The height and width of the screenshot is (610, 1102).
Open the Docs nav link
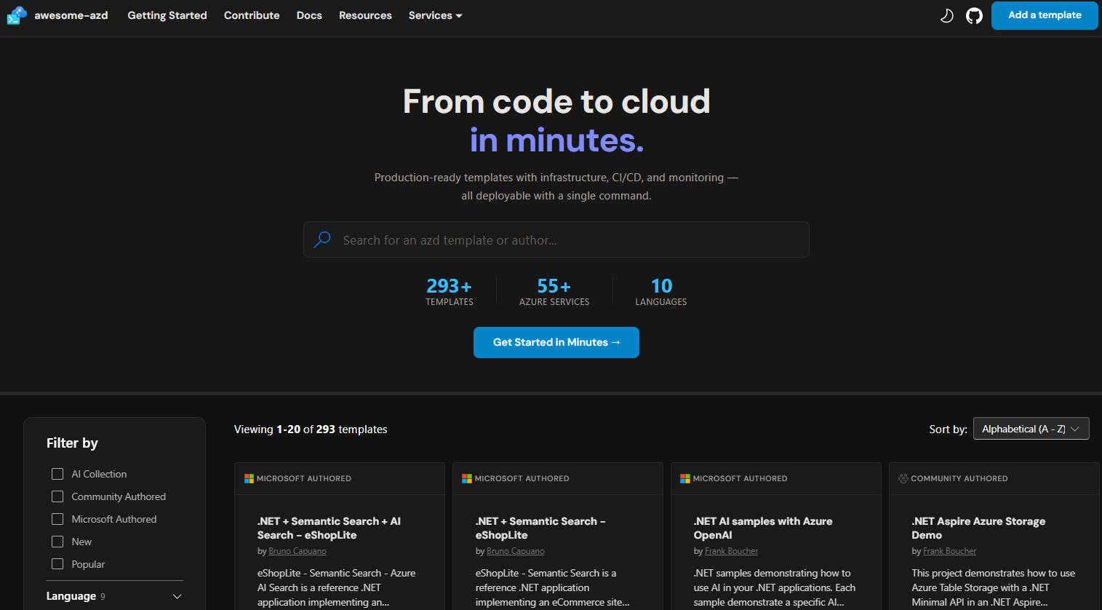(x=309, y=15)
